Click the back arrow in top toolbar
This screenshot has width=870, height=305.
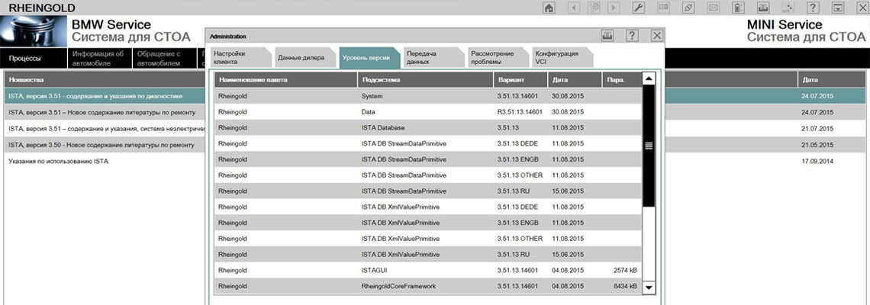[x=573, y=8]
